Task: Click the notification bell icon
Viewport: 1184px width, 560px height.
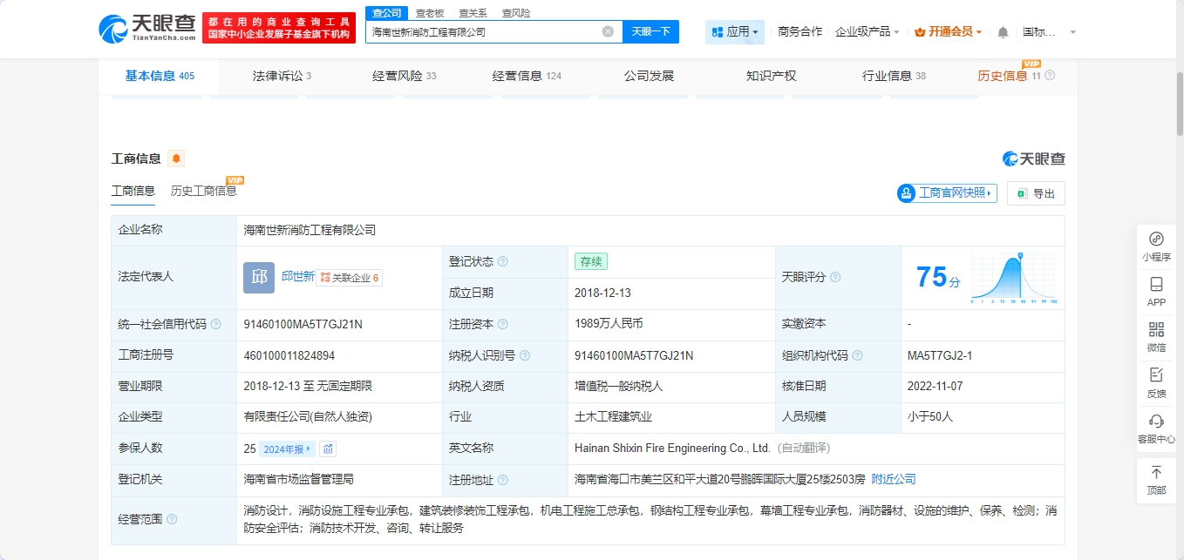Action: [1003, 32]
